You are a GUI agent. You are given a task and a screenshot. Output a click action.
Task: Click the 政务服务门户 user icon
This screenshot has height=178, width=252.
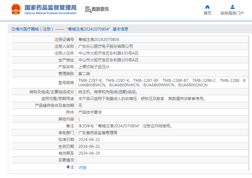click(232, 7)
